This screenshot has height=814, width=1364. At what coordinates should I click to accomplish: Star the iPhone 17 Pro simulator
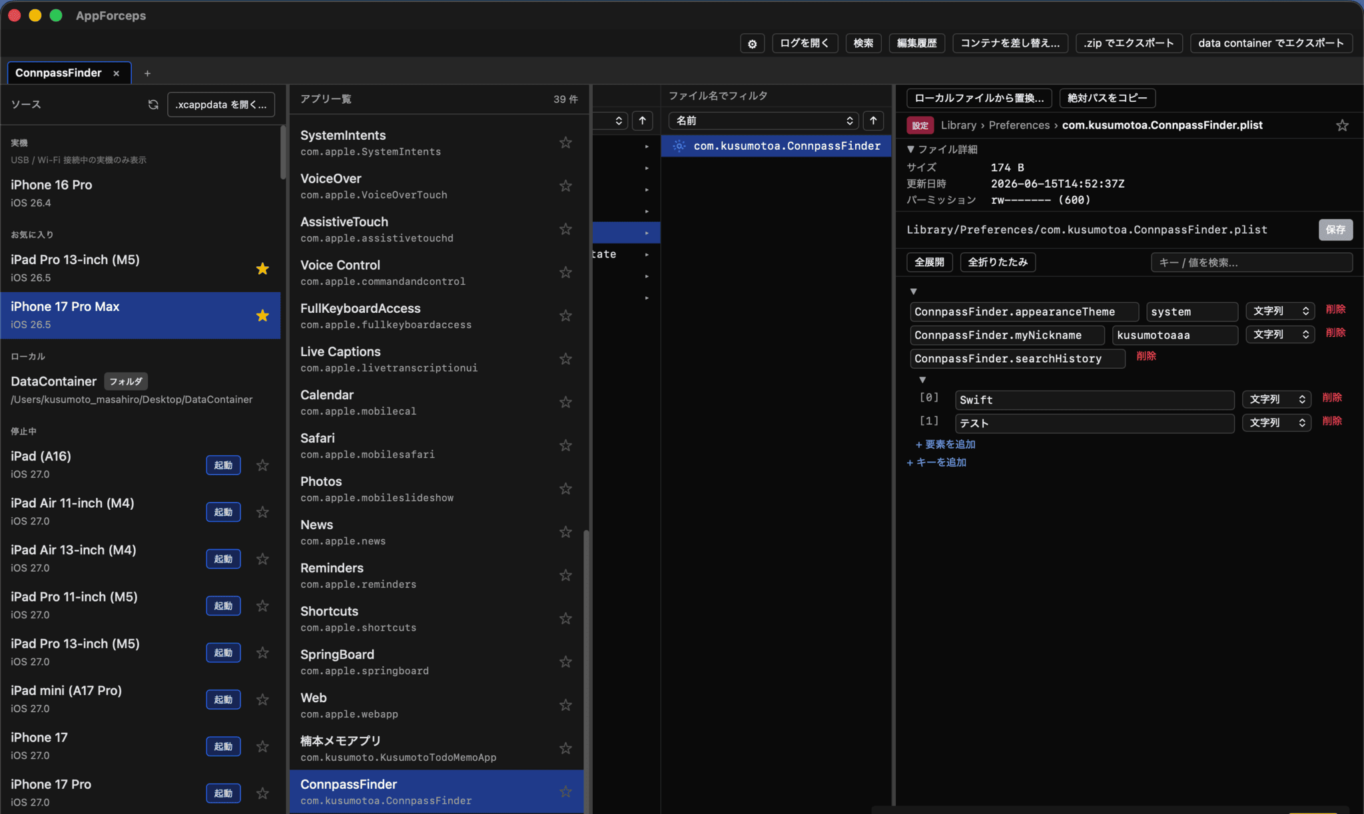point(262,793)
